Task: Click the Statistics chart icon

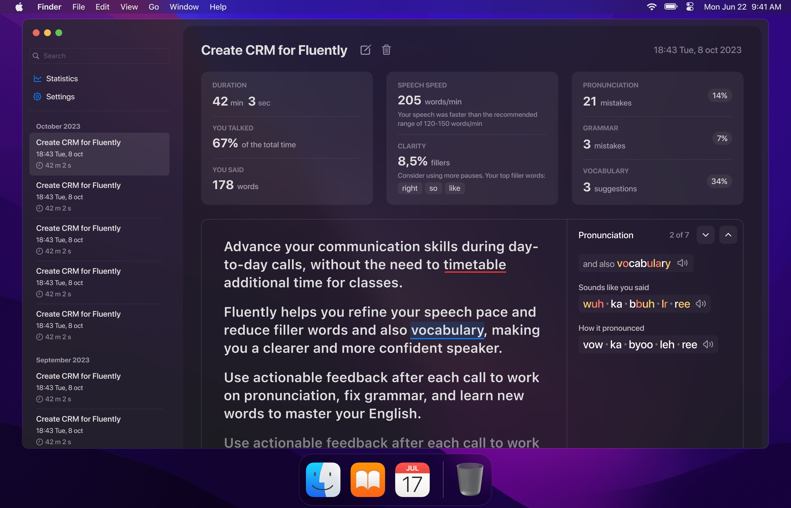Action: (x=37, y=78)
